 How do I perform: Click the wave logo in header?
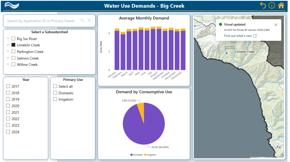pyautogui.click(x=12, y=6)
